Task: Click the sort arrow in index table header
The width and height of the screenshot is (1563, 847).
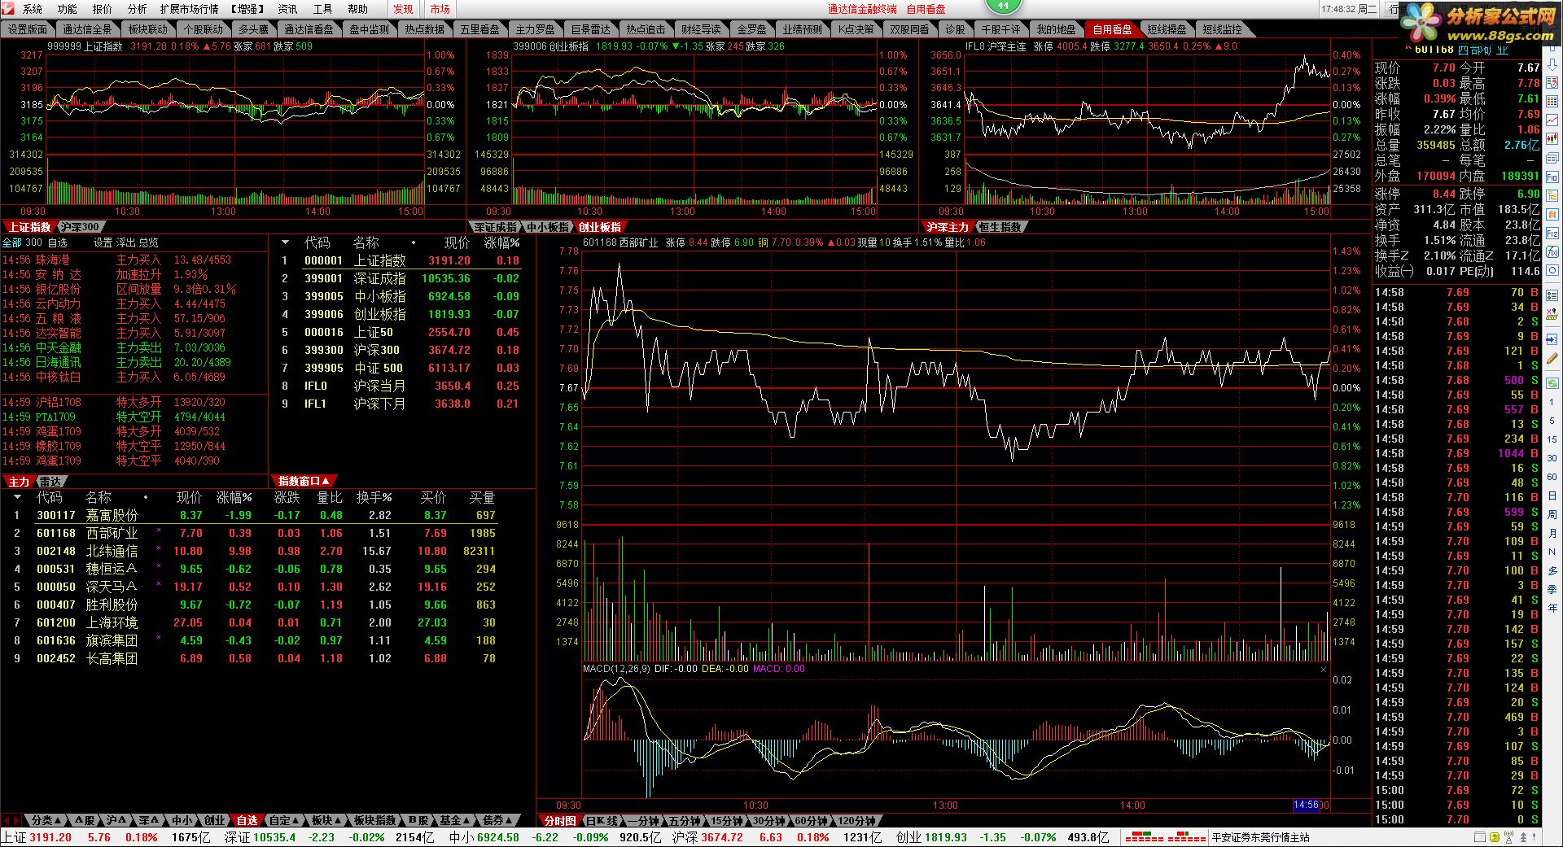Action: [285, 242]
